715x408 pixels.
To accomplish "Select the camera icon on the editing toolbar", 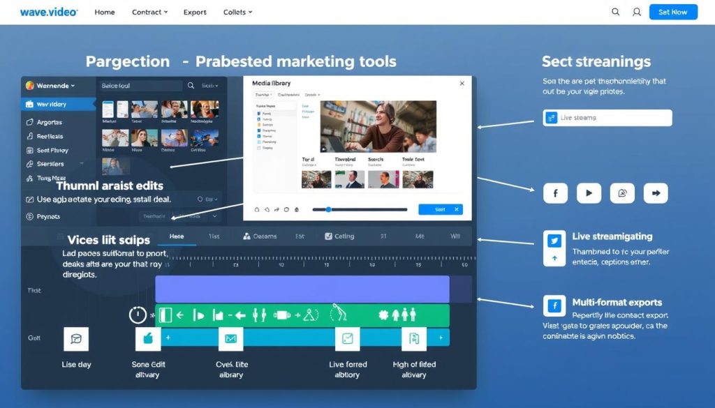I will pos(281,315).
